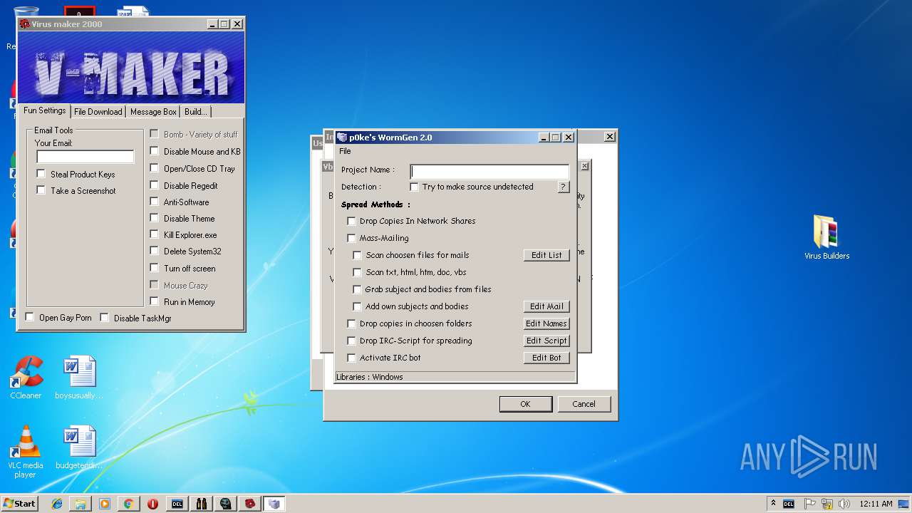The height and width of the screenshot is (513, 912).
Task: Click Virus maker 2000 title bar icon
Action: [x=25, y=24]
